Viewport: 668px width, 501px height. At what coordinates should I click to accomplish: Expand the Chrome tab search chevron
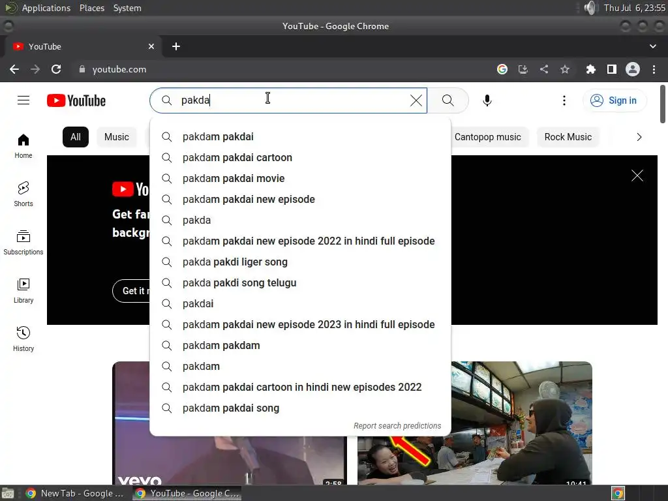click(652, 46)
